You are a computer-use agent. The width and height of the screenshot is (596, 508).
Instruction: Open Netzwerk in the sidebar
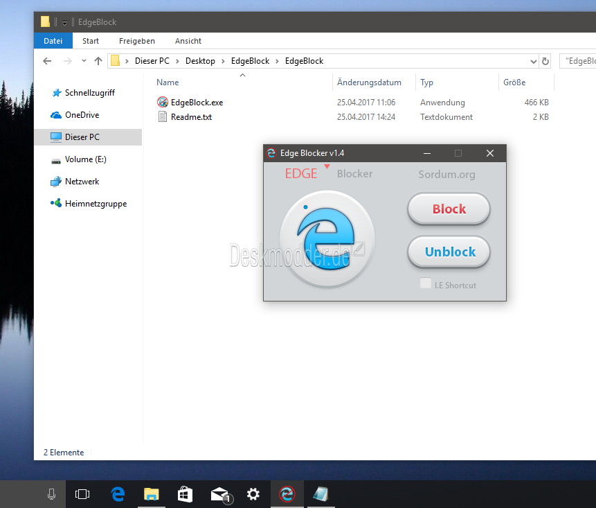[x=82, y=182]
